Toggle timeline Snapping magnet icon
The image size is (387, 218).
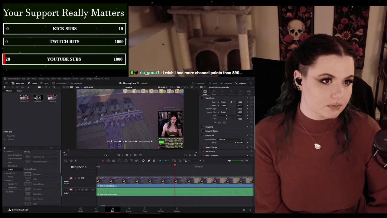pos(143,161)
